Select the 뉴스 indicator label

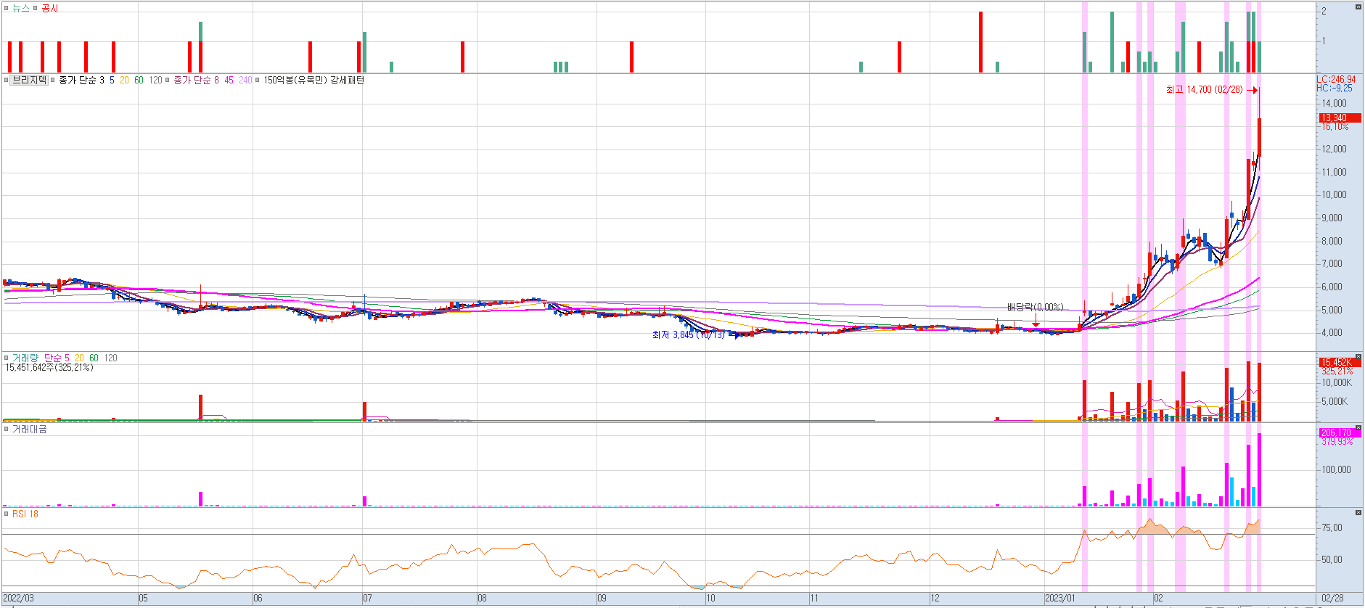(x=21, y=9)
